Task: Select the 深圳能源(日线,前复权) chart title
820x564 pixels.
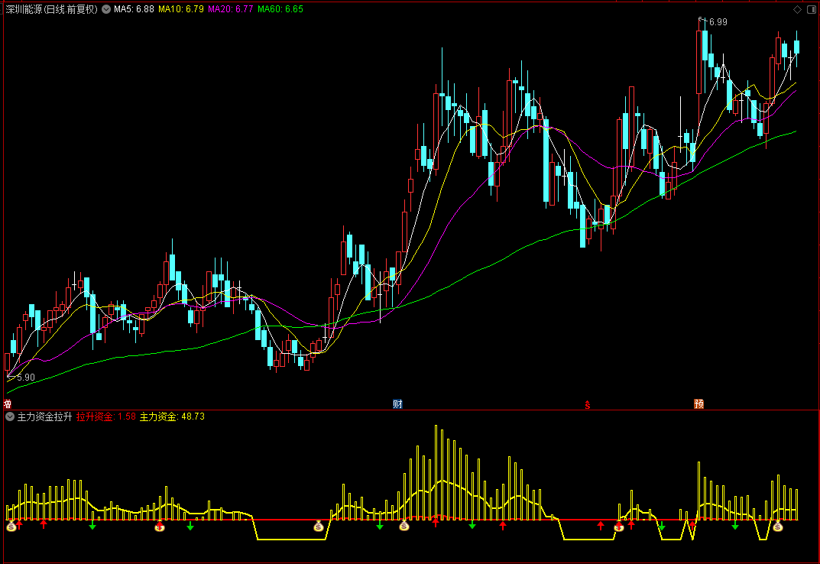Action: (x=51, y=9)
